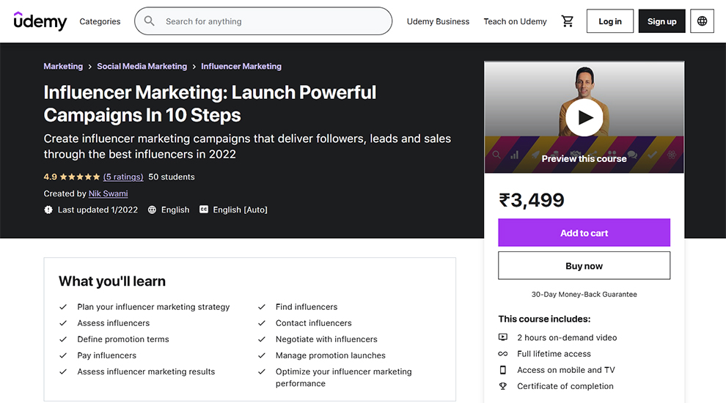Click the certificate trophy icon
Screen dimensions: 726x403
coord(503,386)
